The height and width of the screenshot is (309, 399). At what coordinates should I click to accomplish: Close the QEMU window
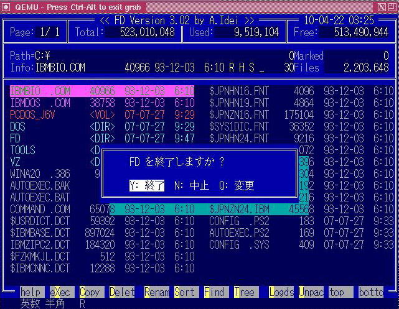(x=382, y=7)
